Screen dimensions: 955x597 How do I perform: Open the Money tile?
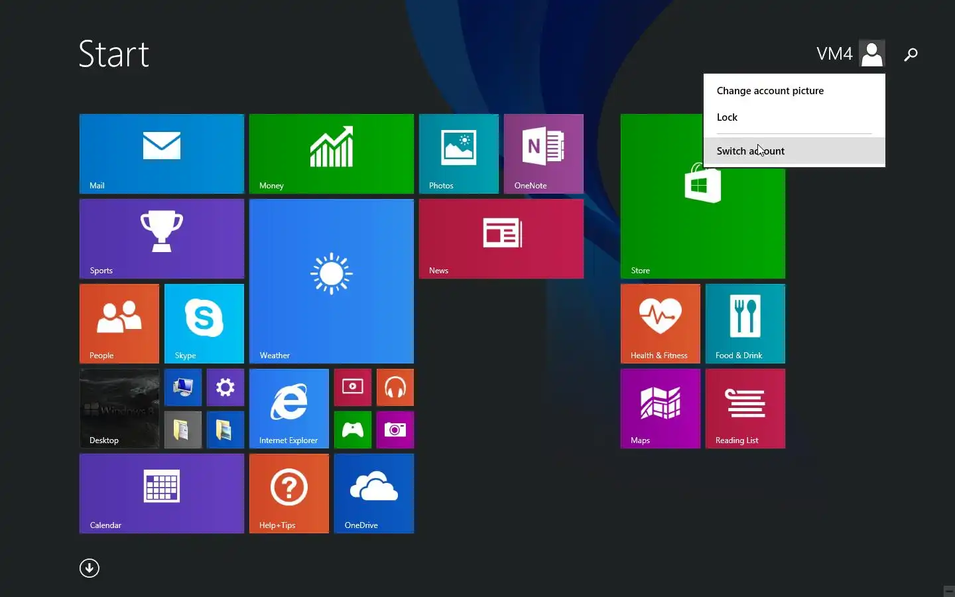click(x=332, y=154)
